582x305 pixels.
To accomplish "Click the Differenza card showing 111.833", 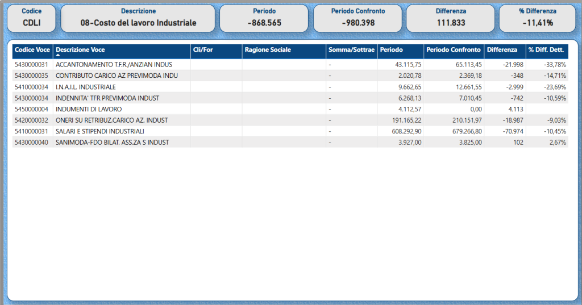I will (x=451, y=18).
